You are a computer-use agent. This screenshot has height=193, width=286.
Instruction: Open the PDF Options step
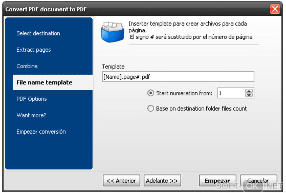[32, 99]
